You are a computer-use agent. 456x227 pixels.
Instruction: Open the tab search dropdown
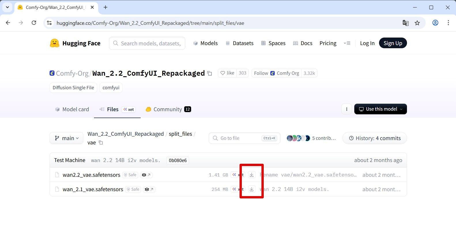click(x=7, y=7)
